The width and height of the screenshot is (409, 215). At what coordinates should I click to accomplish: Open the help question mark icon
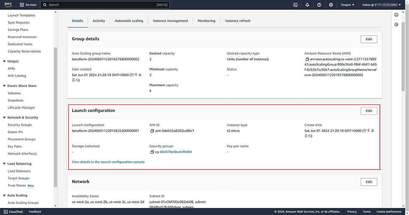pos(319,5)
